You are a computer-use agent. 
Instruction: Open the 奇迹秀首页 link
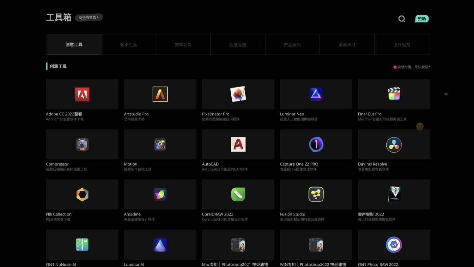coord(89,18)
